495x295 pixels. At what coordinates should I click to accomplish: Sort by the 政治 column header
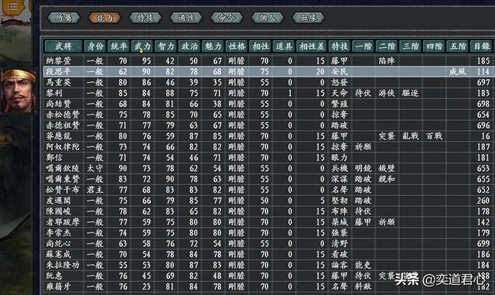(189, 46)
